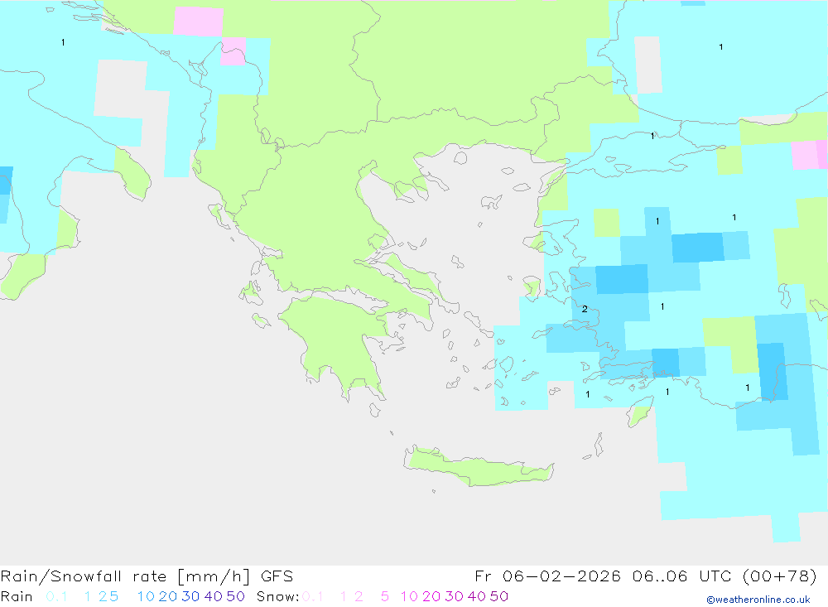The height and width of the screenshot is (607, 828).
Task: Click the (00+78) forecast offset text
Action: pyautogui.click(x=780, y=576)
